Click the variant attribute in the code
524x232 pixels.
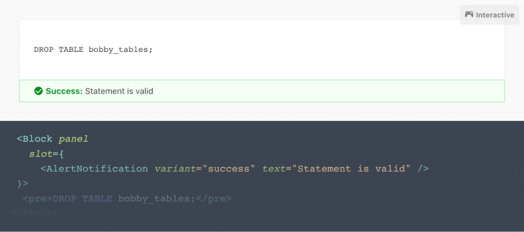175,169
